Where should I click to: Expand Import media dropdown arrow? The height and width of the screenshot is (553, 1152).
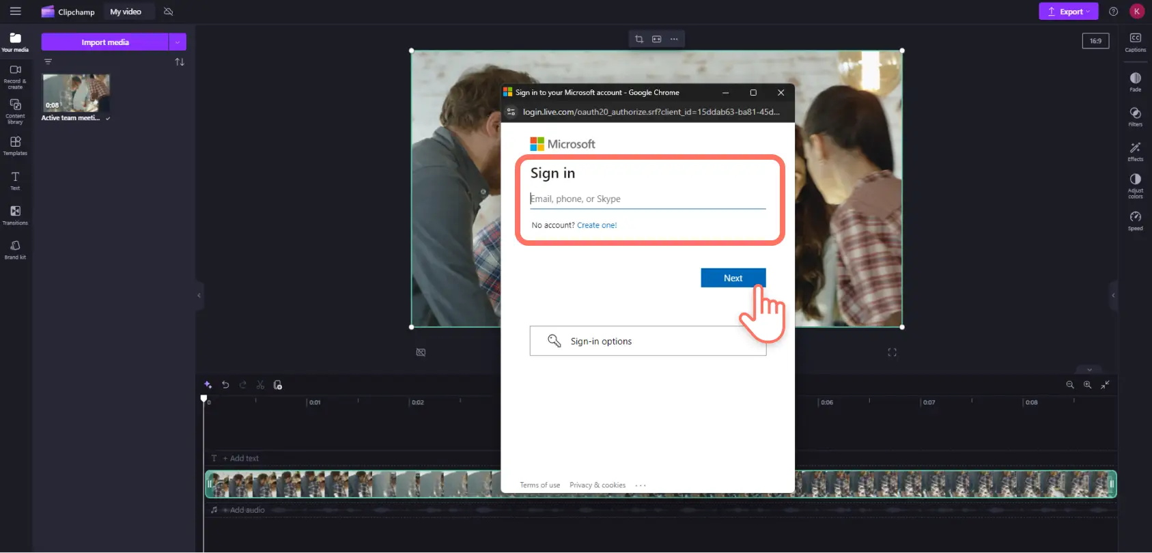[x=178, y=42]
